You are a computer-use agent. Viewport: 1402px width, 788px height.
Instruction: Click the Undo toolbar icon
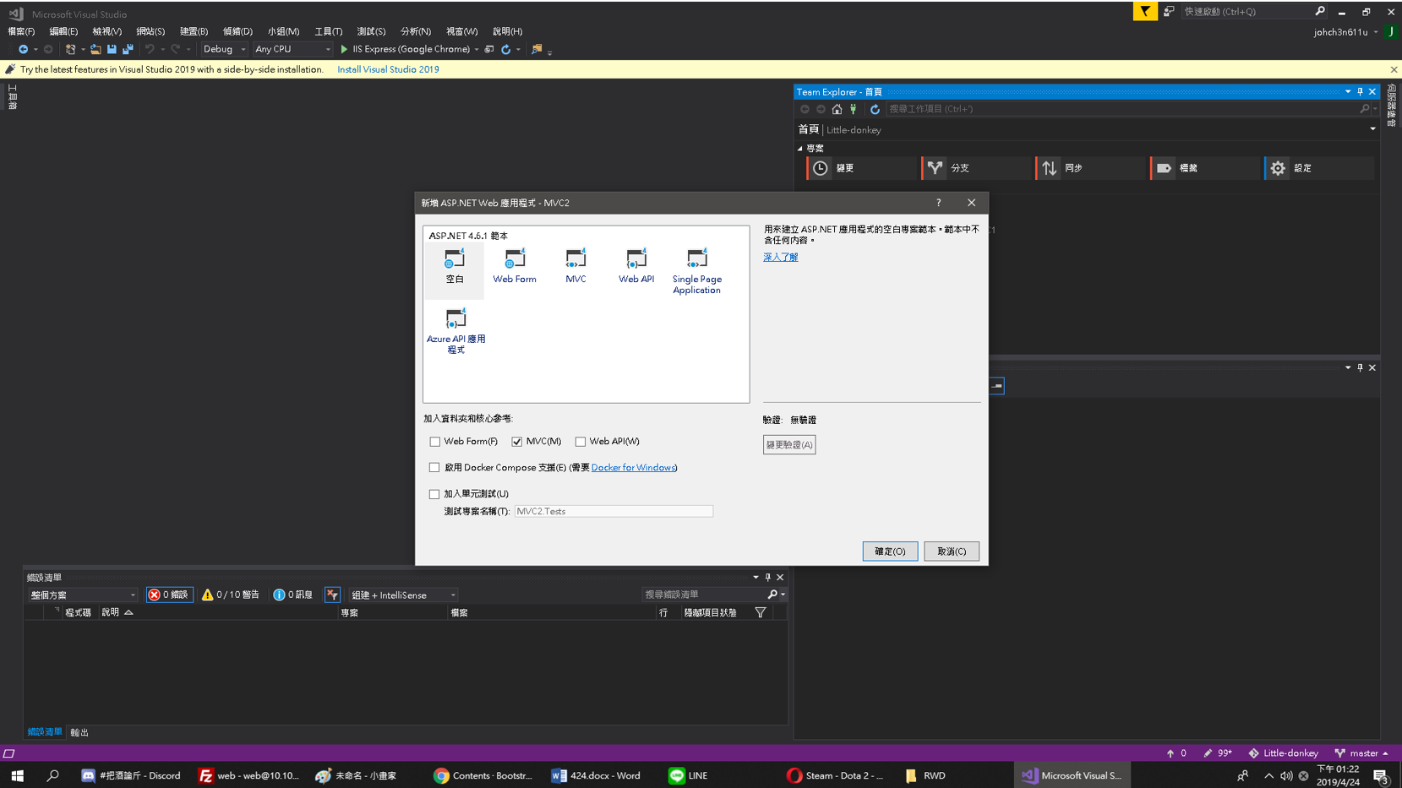click(x=150, y=49)
